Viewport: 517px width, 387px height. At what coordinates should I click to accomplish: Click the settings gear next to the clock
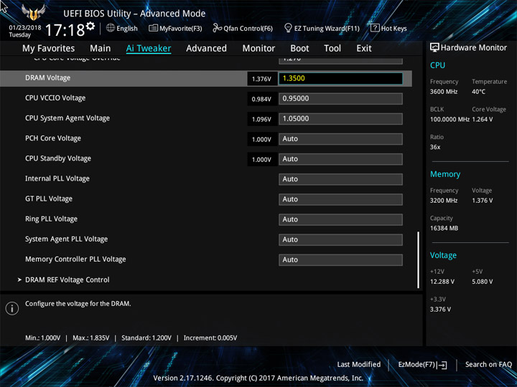coord(90,26)
